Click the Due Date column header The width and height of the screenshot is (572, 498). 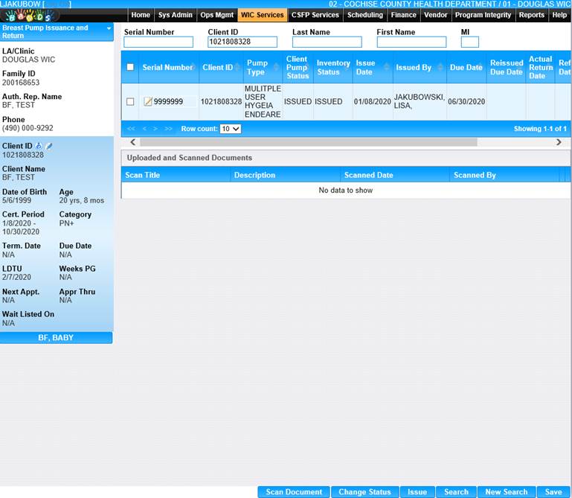tap(466, 67)
